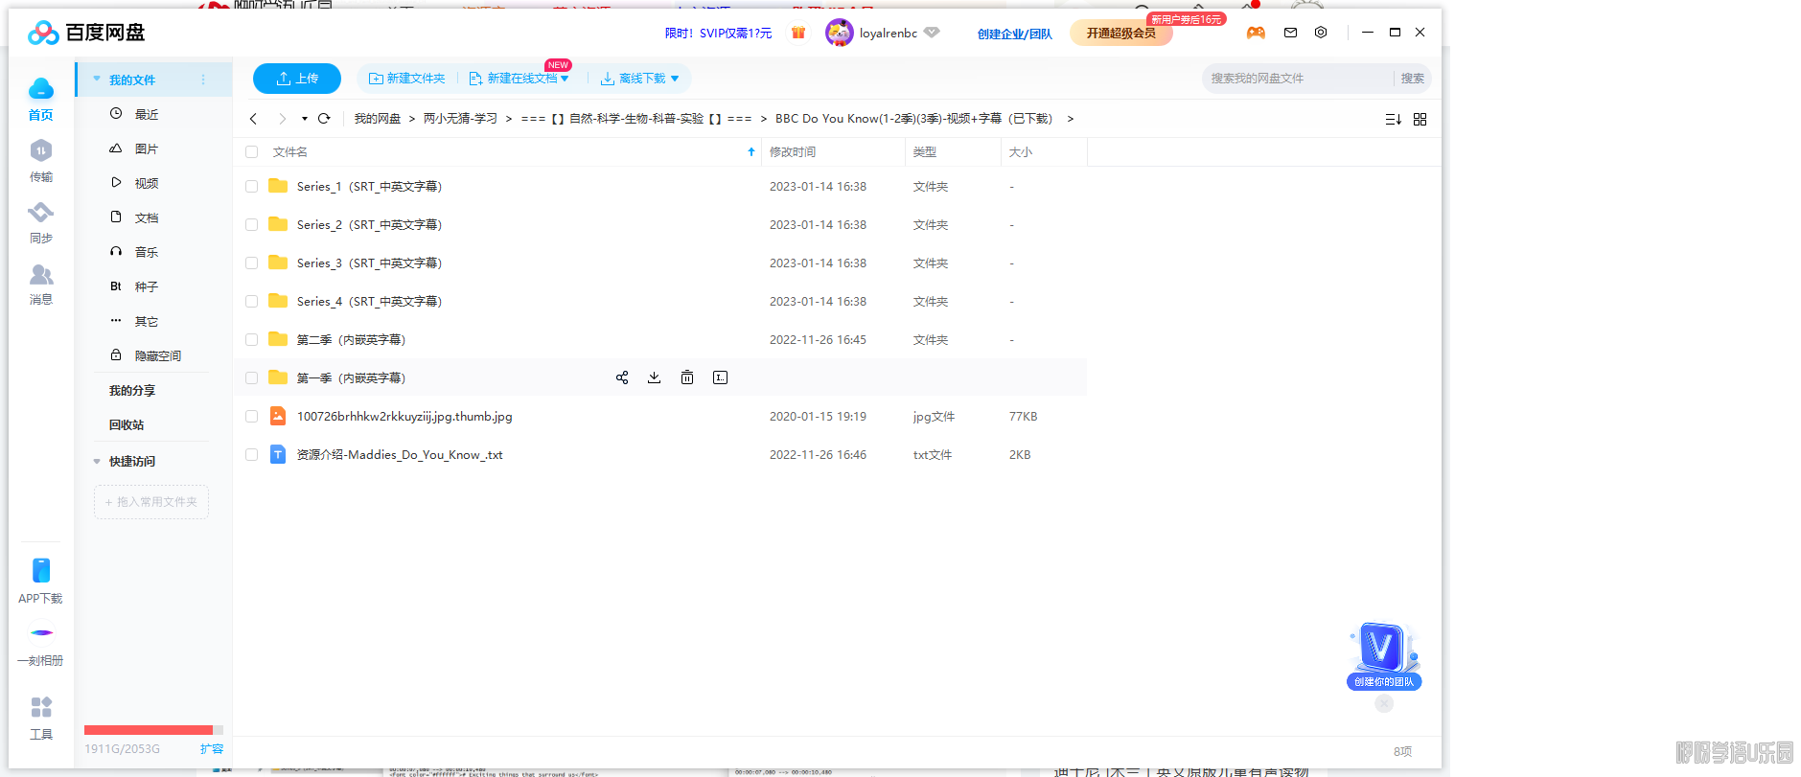Open the 消息 messages icon
This screenshot has width=1801, height=777.
click(x=41, y=275)
